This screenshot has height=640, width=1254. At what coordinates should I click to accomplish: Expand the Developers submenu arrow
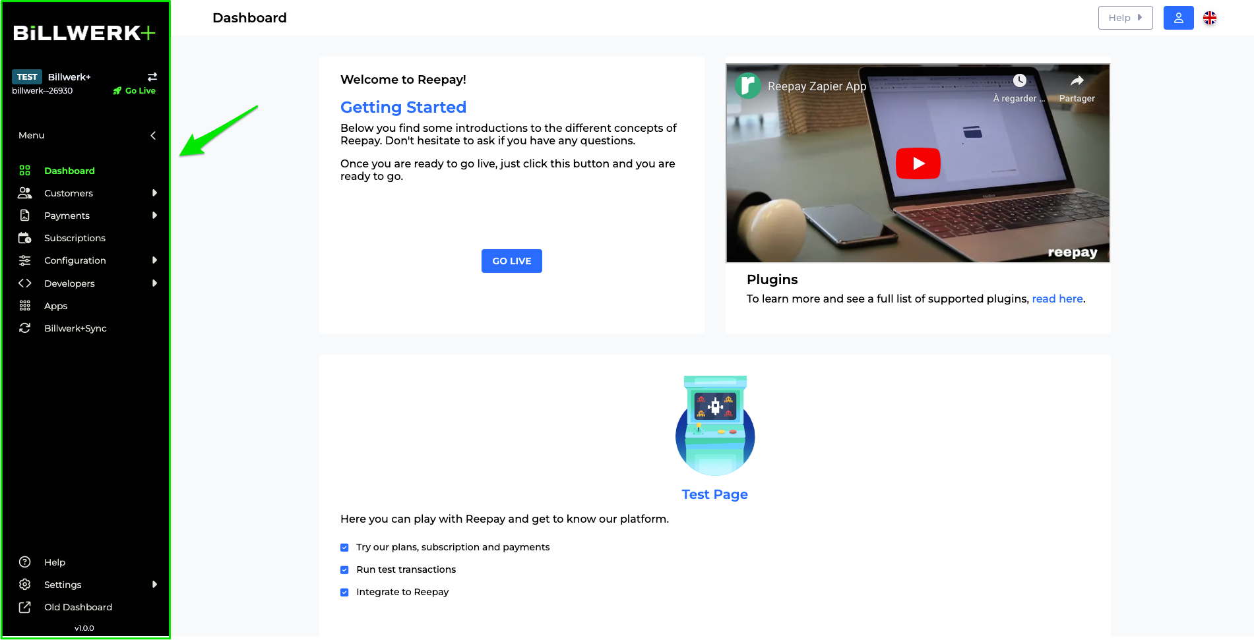click(x=154, y=283)
